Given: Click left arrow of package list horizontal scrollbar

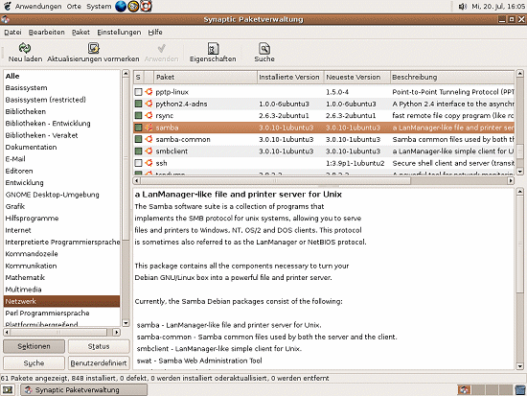Looking at the screenshot, I should click(x=136, y=180).
